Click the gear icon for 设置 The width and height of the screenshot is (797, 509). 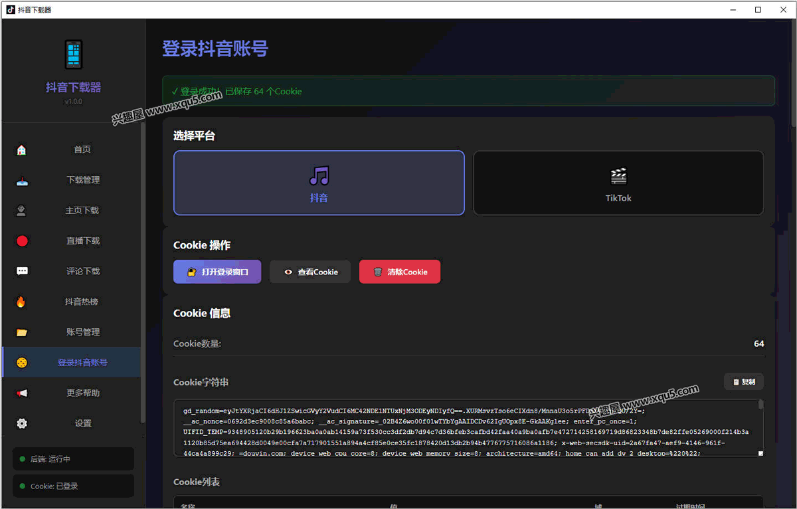[x=22, y=423]
